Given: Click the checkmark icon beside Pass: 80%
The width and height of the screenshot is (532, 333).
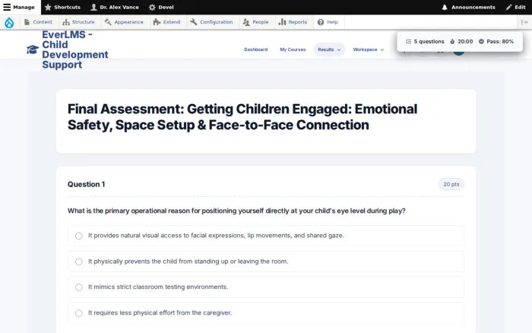Looking at the screenshot, I should (481, 41).
